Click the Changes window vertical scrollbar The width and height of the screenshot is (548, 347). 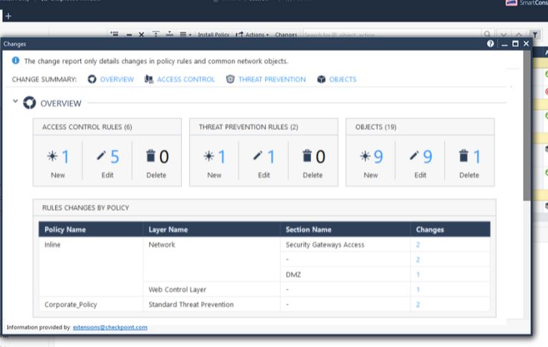[x=527, y=126]
